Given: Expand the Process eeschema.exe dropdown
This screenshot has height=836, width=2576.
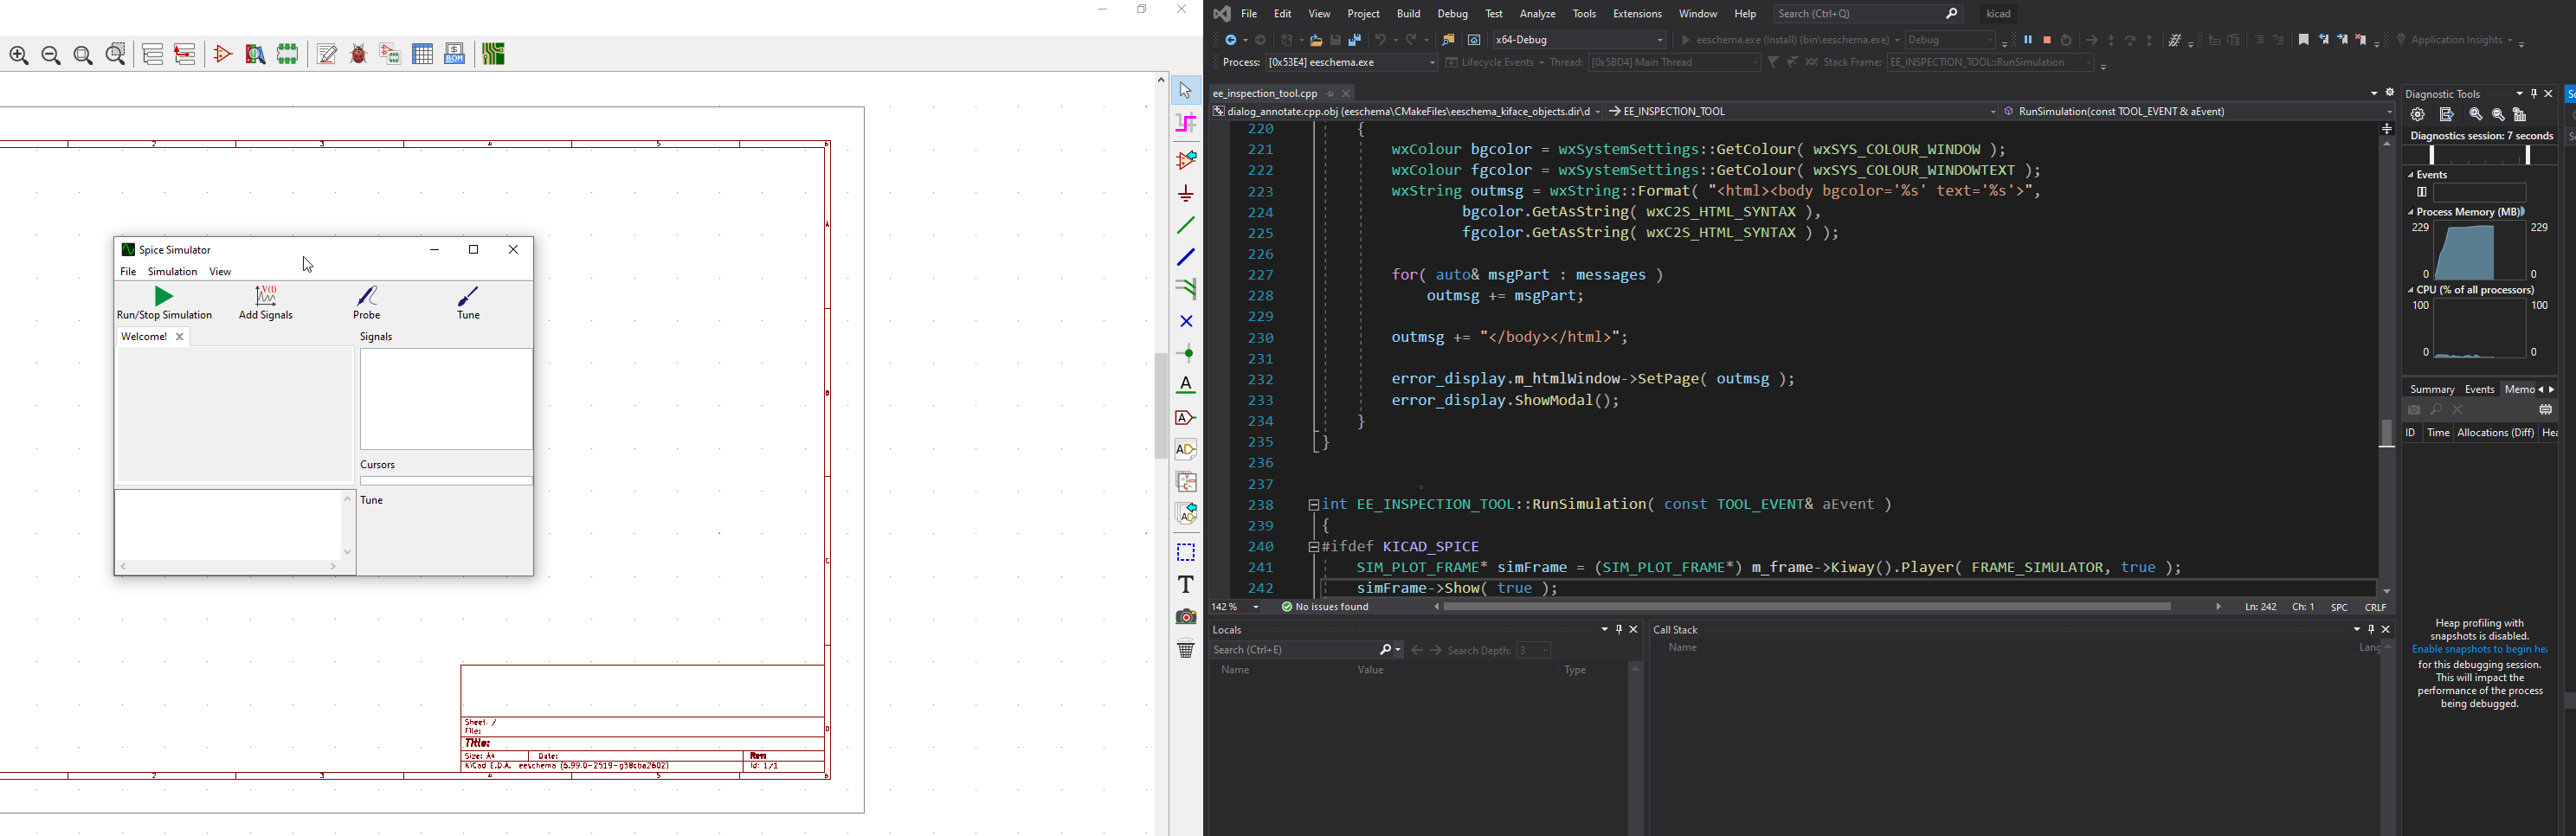Looking at the screenshot, I should pos(1431,63).
